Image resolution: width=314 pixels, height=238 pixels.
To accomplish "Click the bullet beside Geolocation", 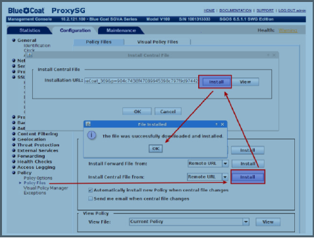I will coord(14,139).
